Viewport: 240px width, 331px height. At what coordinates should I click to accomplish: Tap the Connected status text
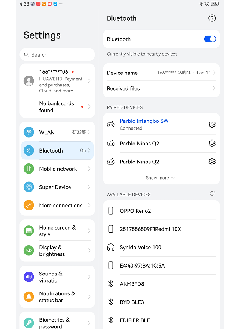coord(131,128)
